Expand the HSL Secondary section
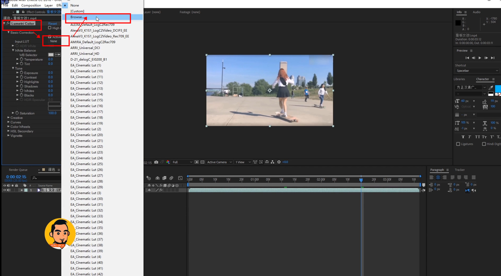Image resolution: width=501 pixels, height=276 pixels. [x=9, y=131]
